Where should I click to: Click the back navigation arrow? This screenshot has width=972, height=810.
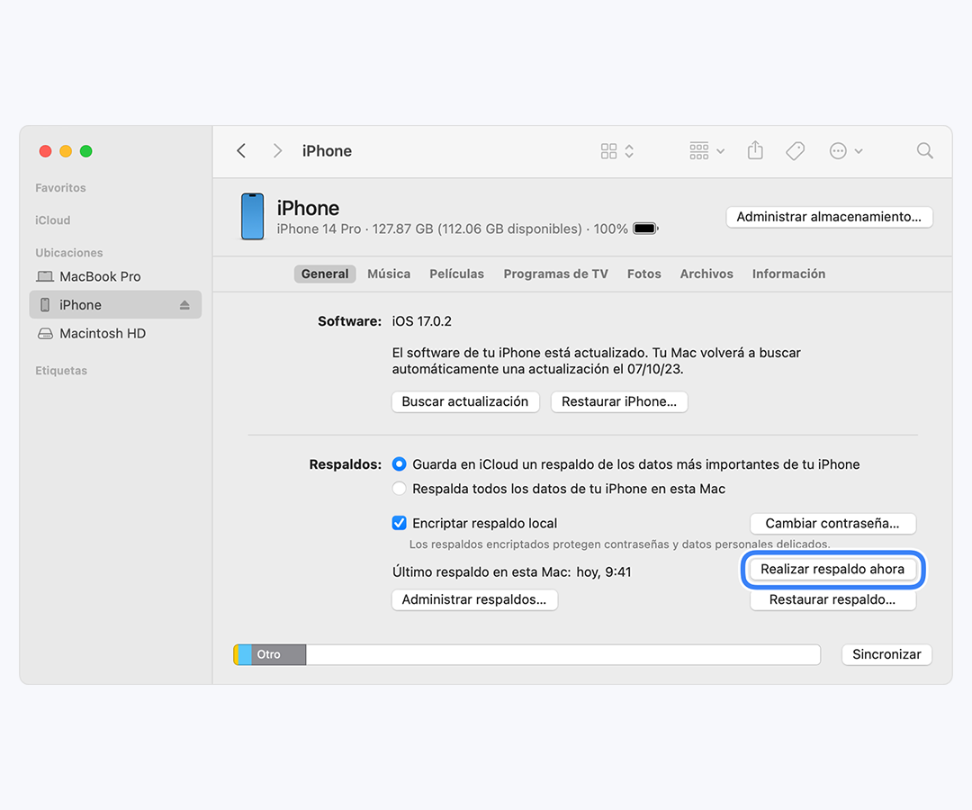(241, 151)
